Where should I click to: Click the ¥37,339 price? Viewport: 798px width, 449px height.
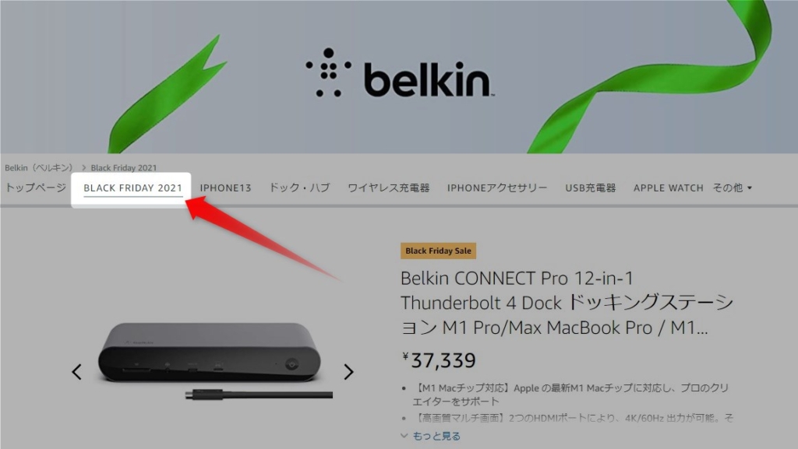coord(439,360)
